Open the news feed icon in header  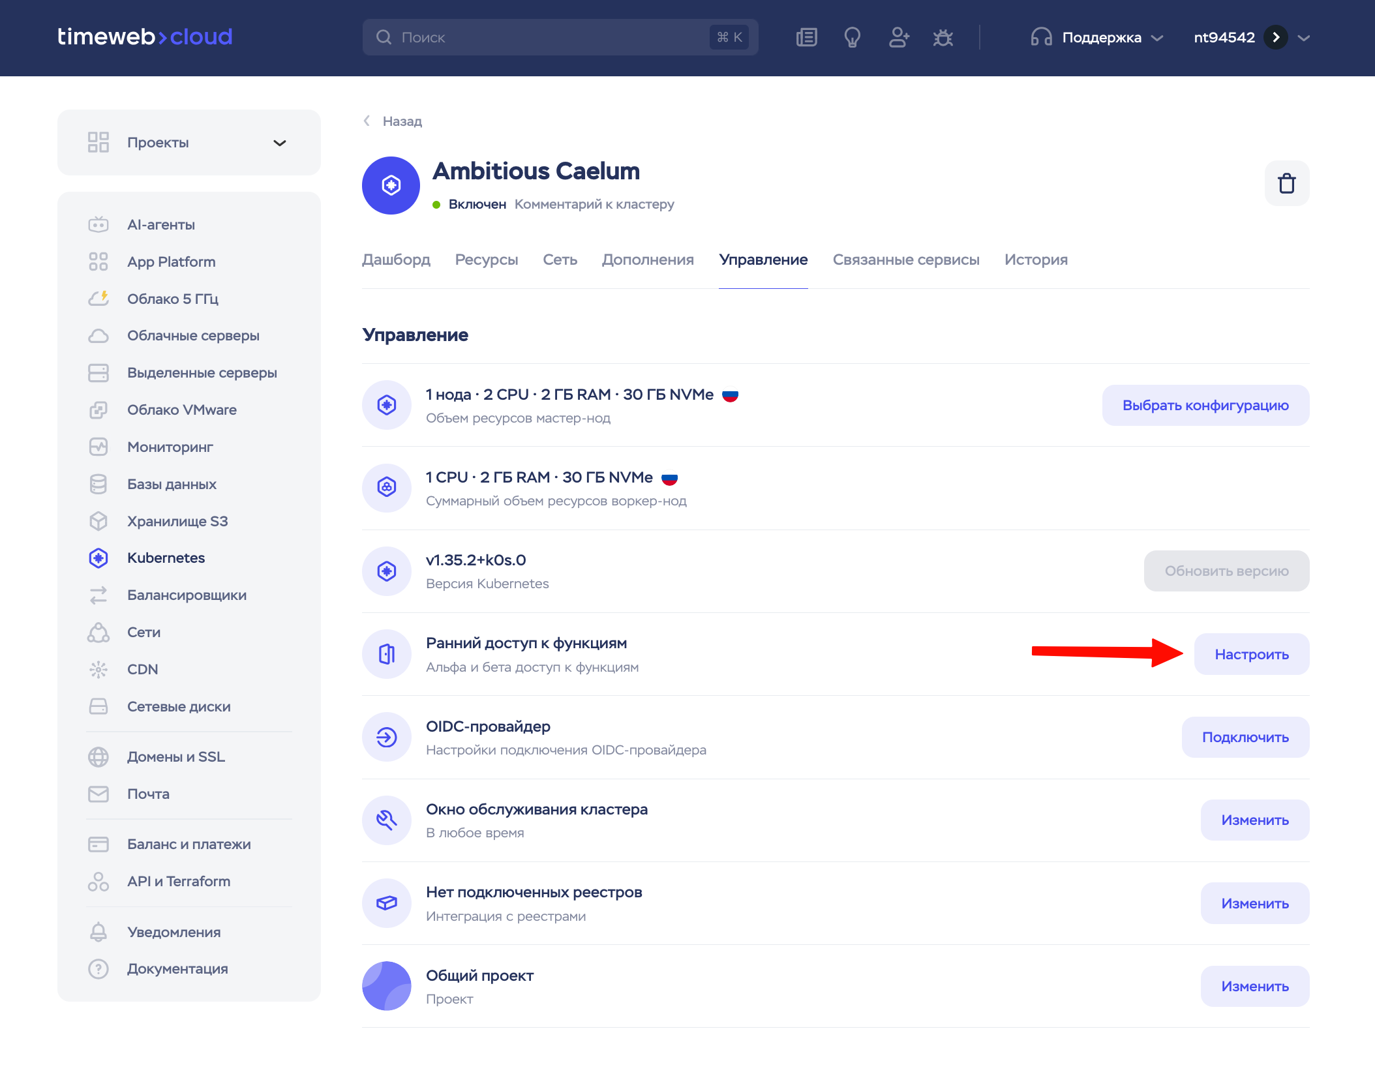806,37
